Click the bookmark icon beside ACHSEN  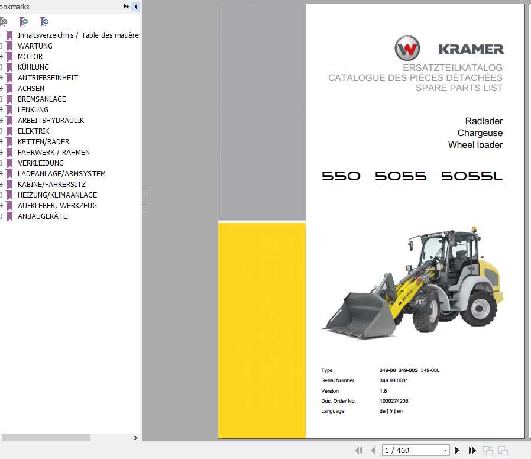pyautogui.click(x=10, y=89)
